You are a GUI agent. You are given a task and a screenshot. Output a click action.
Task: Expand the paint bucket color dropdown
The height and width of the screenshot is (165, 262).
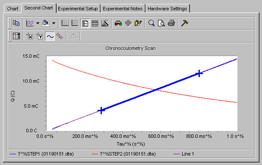pyautogui.click(x=54, y=23)
